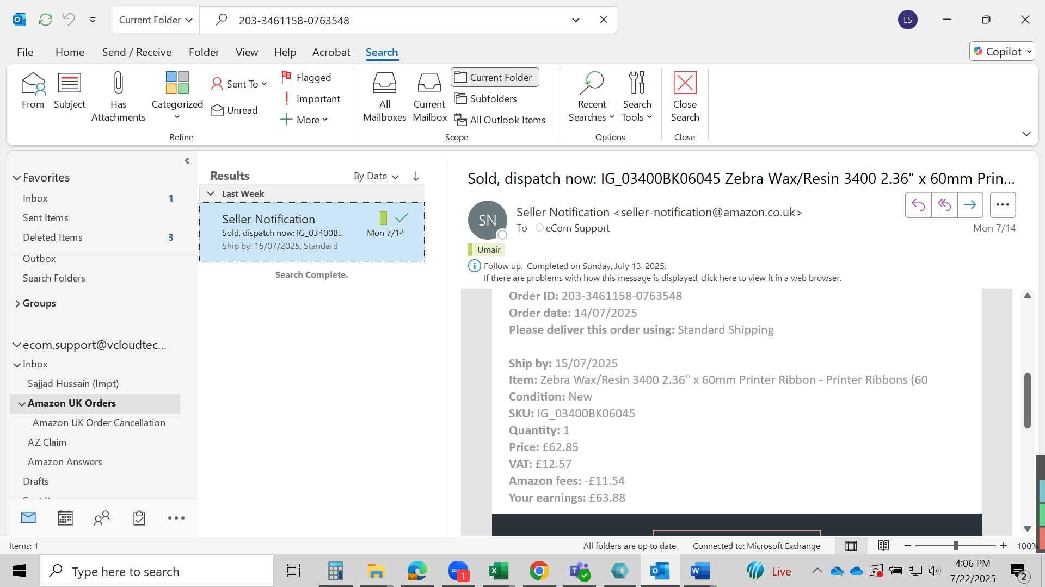Open the Categorized filter
Viewport: 1045px width, 587px height.
click(177, 97)
